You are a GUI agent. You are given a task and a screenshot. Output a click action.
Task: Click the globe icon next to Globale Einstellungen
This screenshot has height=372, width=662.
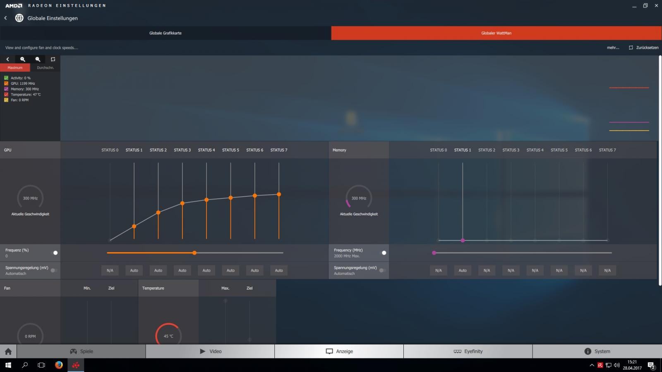pos(19,18)
